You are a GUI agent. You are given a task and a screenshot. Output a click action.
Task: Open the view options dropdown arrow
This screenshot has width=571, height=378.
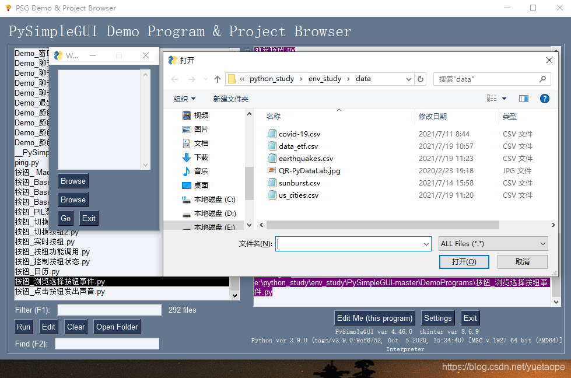click(504, 99)
